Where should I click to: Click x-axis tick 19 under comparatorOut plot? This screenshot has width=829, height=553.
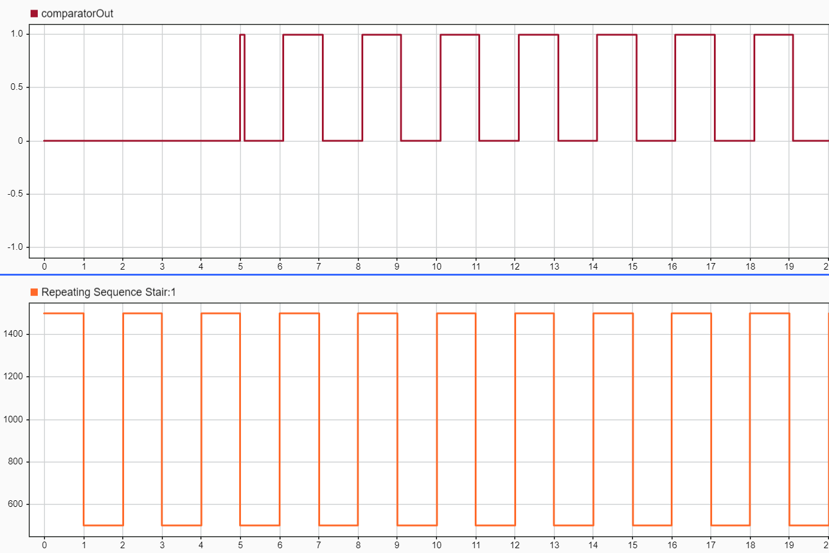(789, 267)
